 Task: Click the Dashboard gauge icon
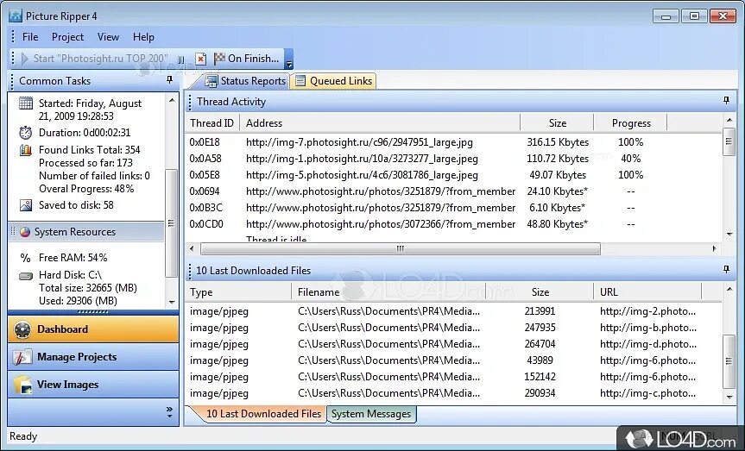pyautogui.click(x=22, y=329)
